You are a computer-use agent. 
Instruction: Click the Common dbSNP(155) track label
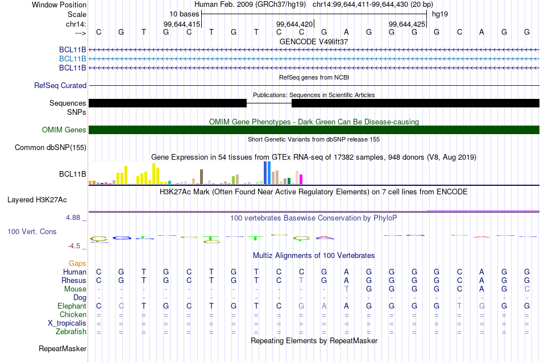point(50,147)
